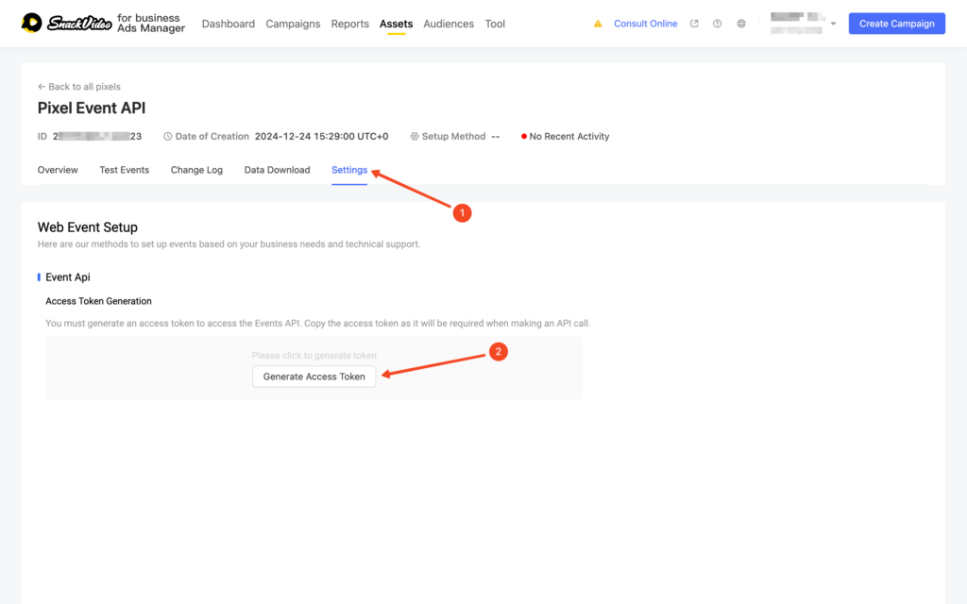Image resolution: width=967 pixels, height=604 pixels.
Task: Click the creation date 2024-12-24 15:29:00 UTC+0
Action: point(321,136)
